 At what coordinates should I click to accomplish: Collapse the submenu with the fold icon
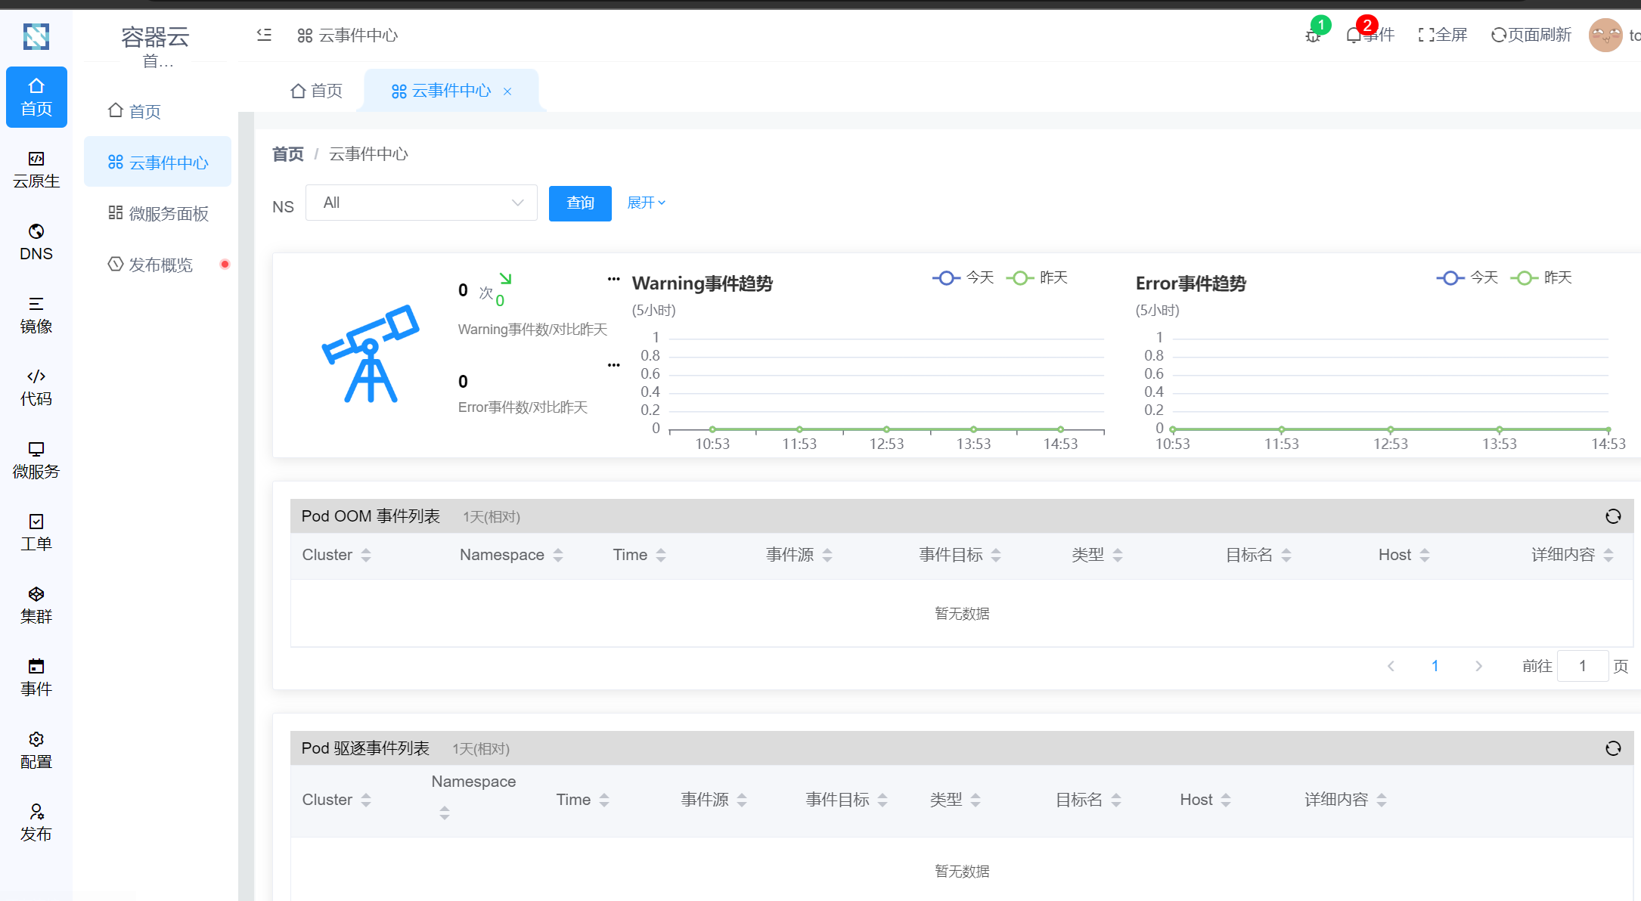[264, 35]
